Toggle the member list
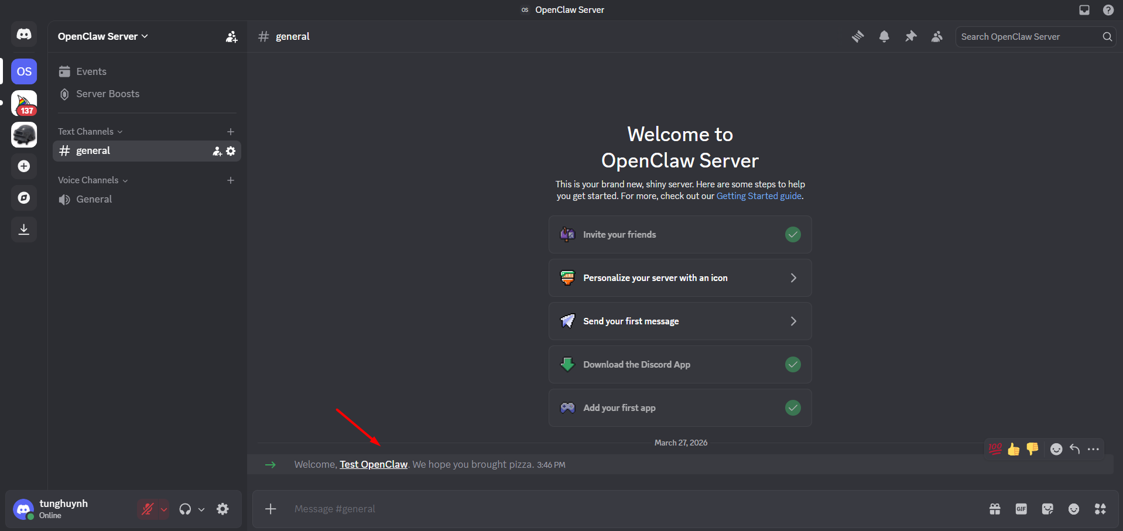This screenshot has height=531, width=1123. click(936, 36)
